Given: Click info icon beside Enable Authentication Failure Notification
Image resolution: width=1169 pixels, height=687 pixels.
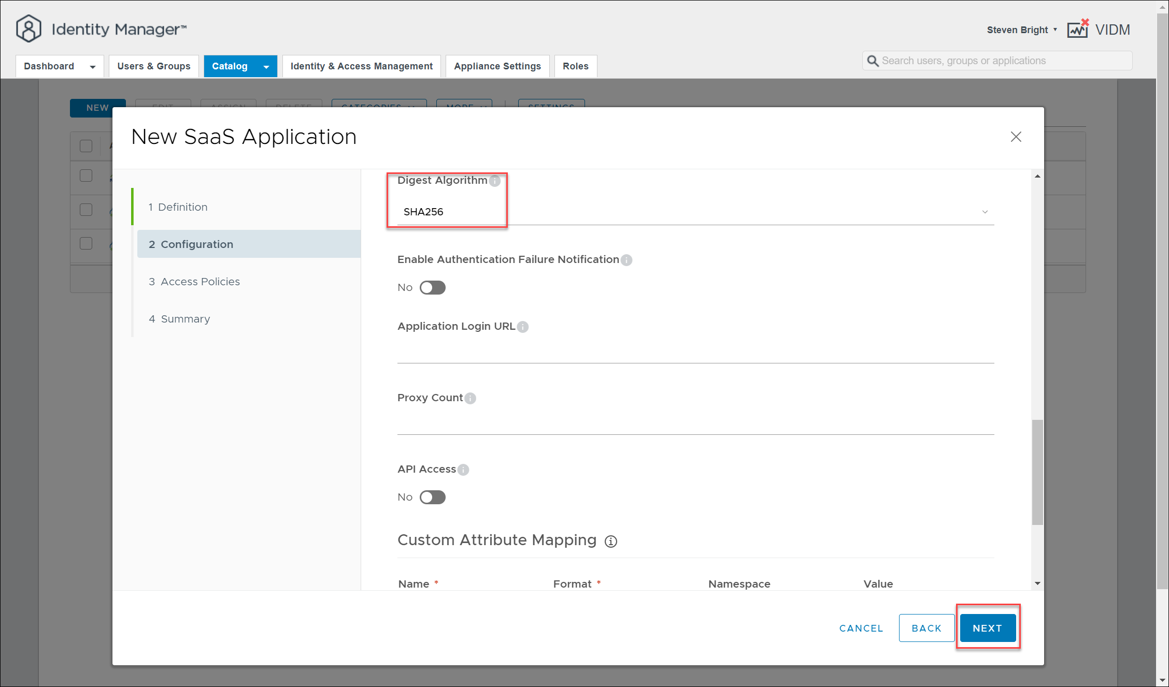Looking at the screenshot, I should coord(626,260).
